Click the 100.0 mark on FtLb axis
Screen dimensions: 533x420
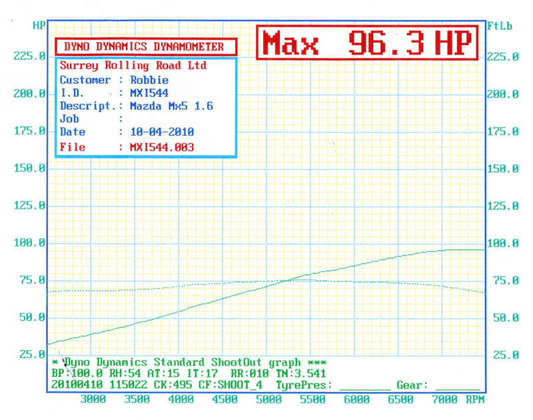pyautogui.click(x=503, y=243)
